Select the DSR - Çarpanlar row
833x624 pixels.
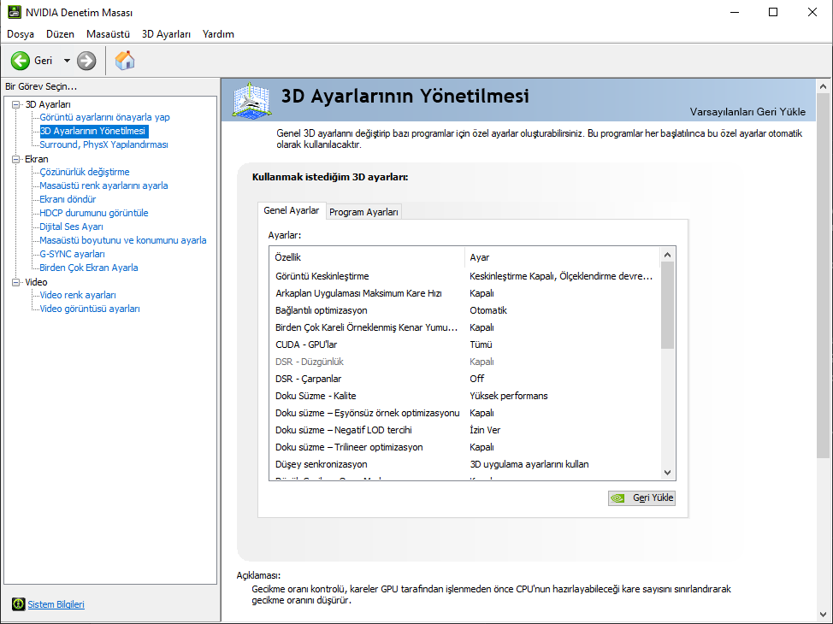[x=465, y=379]
